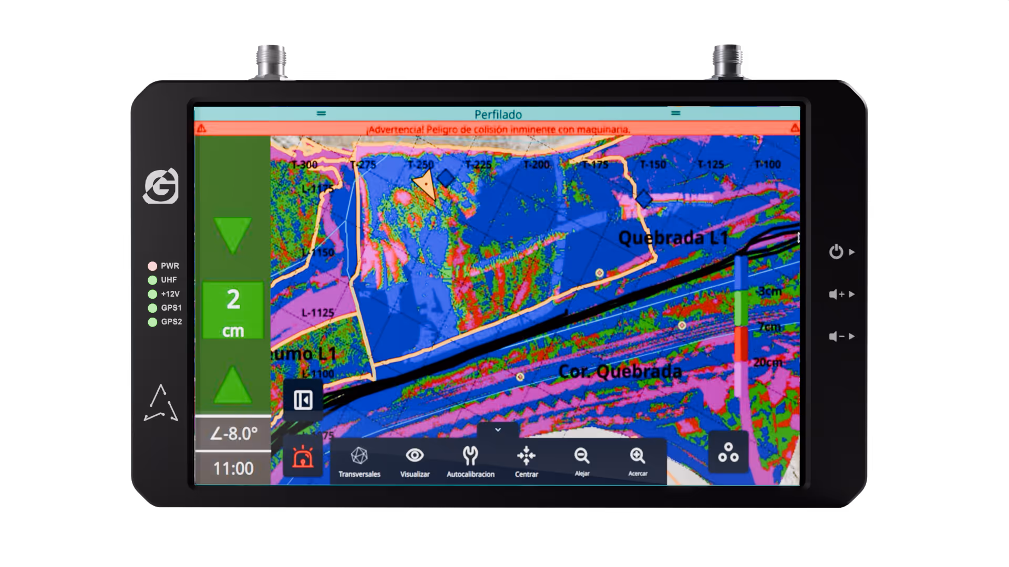Click the L-1125 line label
Viewport: 1009px width, 567px height.
point(317,313)
